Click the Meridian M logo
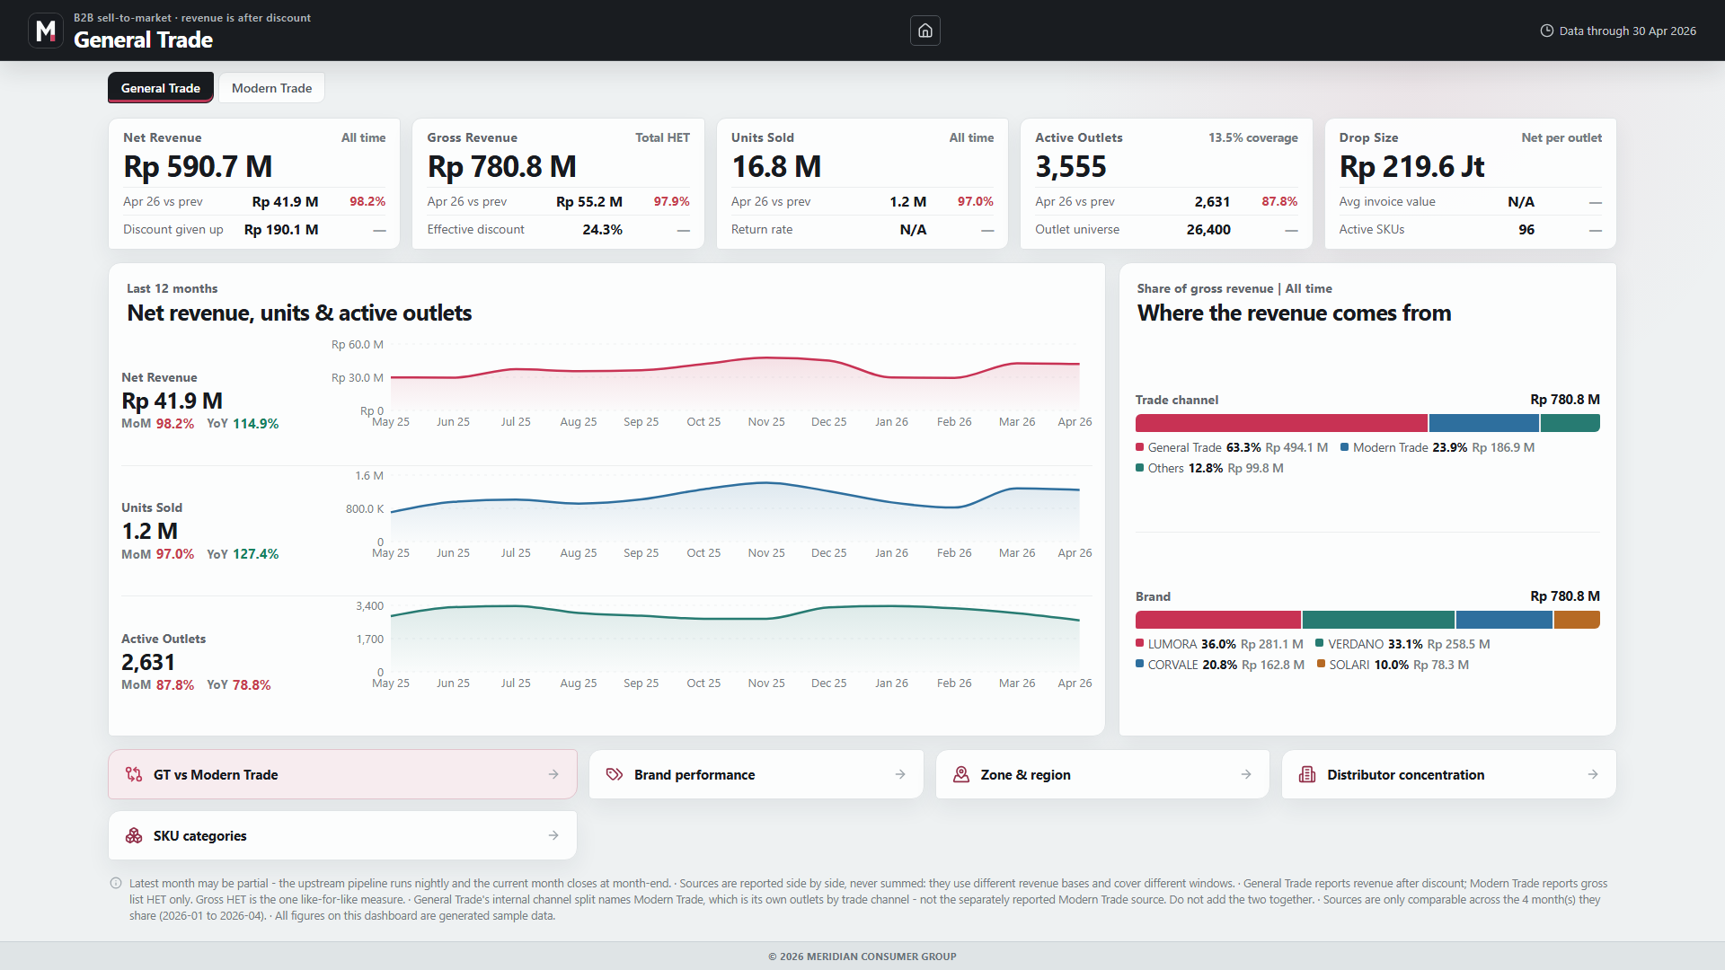This screenshot has width=1725, height=970. tap(46, 31)
